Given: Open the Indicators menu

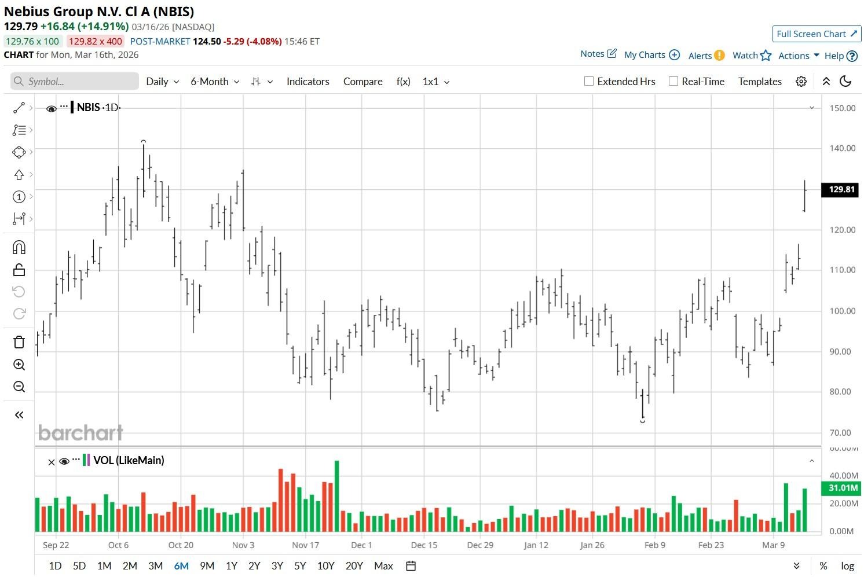Looking at the screenshot, I should pyautogui.click(x=308, y=82).
